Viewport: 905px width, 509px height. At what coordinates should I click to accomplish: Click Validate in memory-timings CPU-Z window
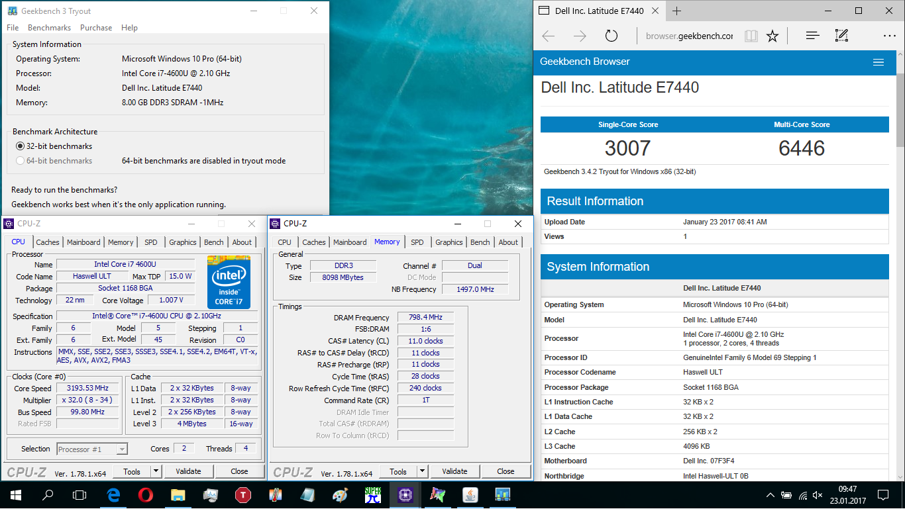click(454, 471)
